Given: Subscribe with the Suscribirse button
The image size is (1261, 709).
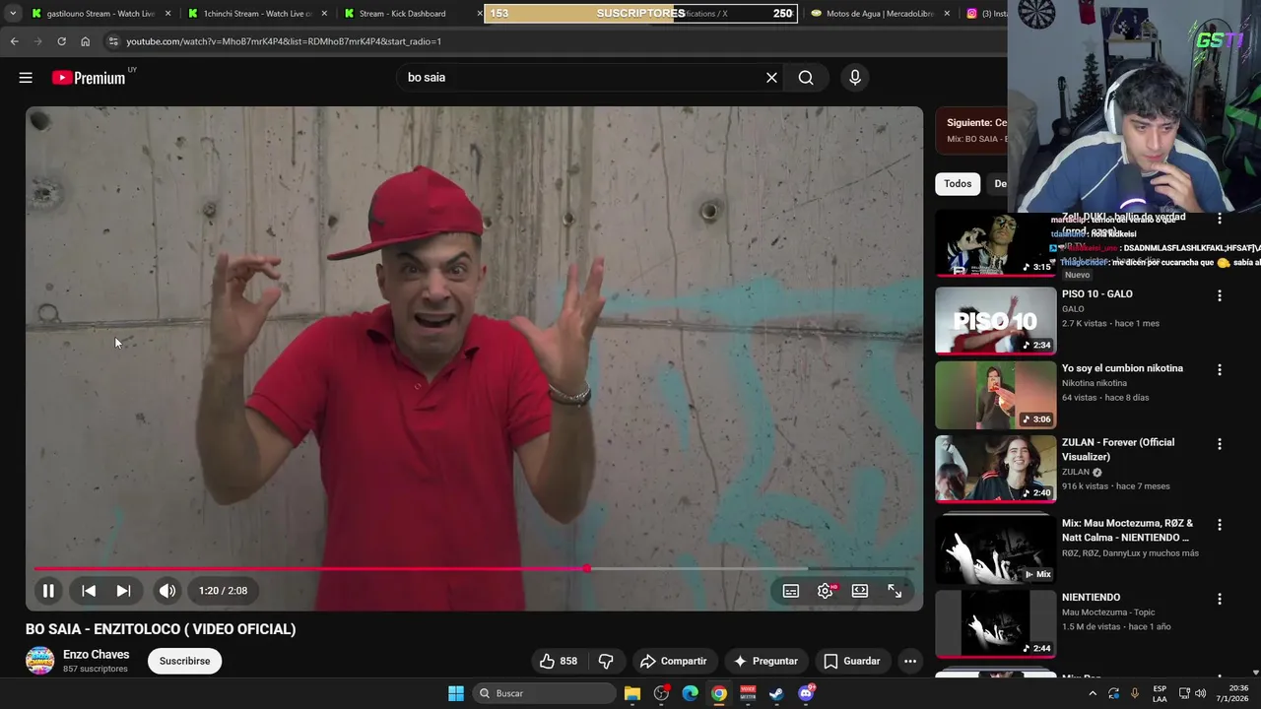Looking at the screenshot, I should coord(184,661).
